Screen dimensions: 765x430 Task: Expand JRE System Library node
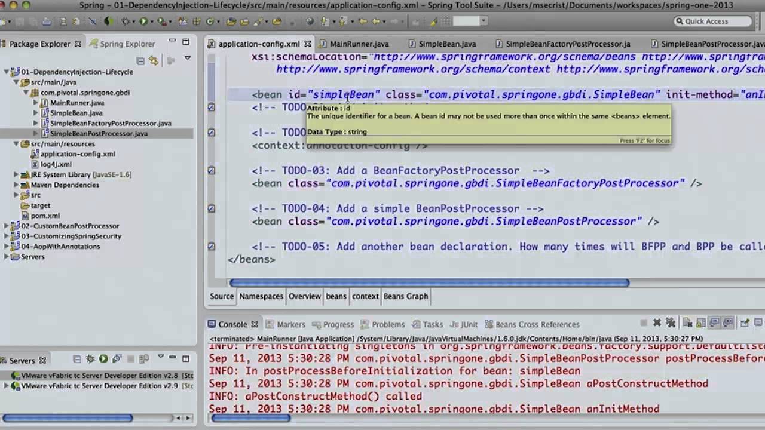pyautogui.click(x=16, y=174)
